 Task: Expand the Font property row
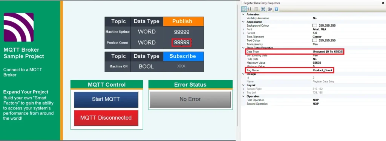[244, 29]
